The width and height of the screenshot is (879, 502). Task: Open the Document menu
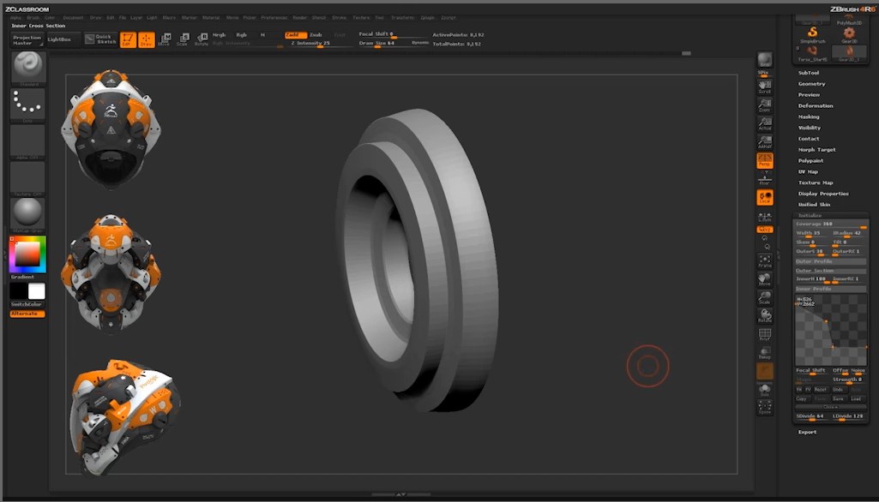click(x=73, y=18)
